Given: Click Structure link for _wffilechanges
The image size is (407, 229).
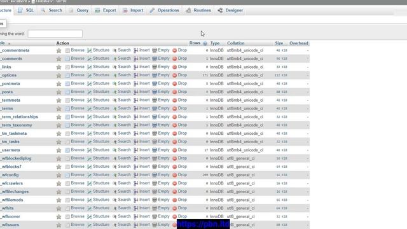Looking at the screenshot, I should coord(101,191).
